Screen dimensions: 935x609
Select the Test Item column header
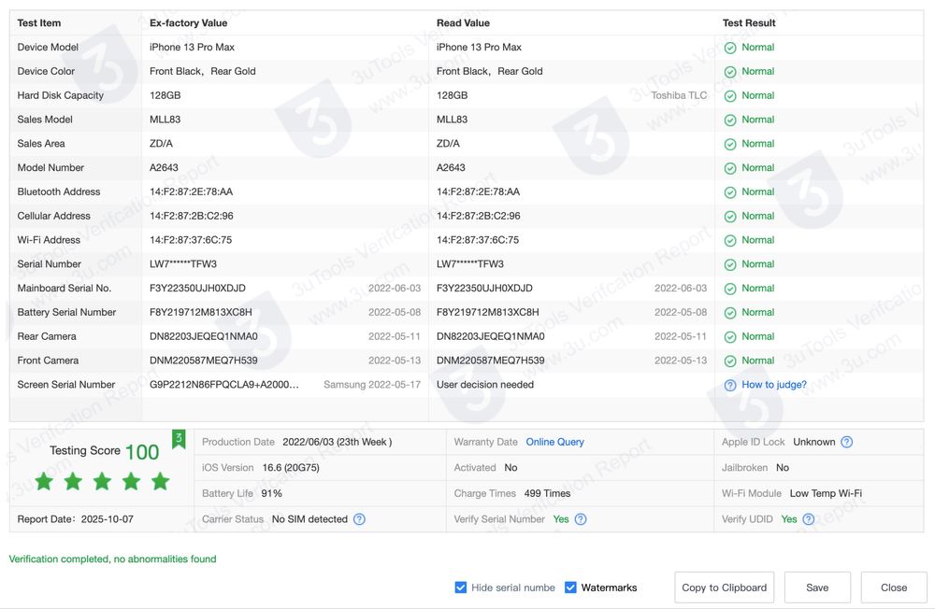coord(38,23)
